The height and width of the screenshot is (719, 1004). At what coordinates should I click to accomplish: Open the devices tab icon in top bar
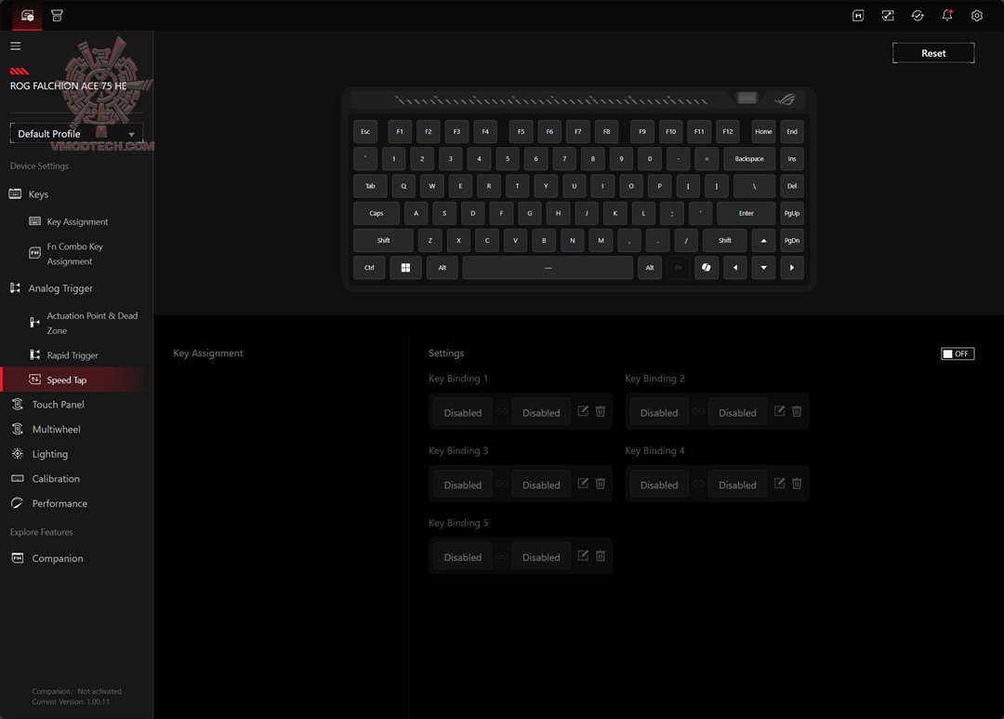tap(27, 16)
